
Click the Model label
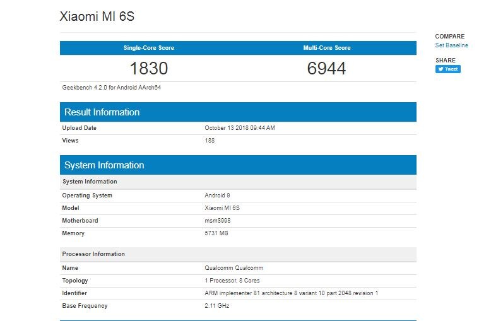click(71, 208)
